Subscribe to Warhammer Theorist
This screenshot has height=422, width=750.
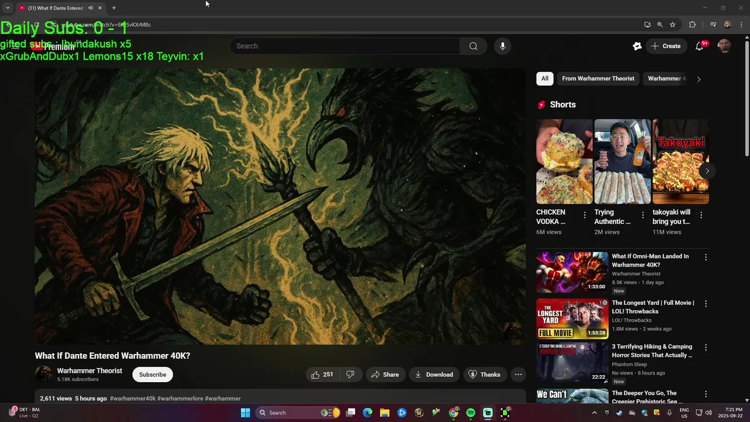[x=153, y=375]
